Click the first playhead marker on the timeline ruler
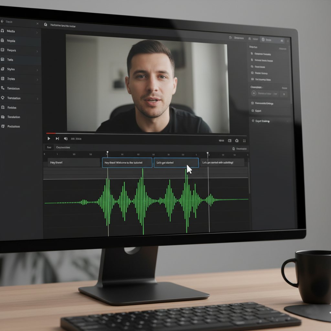This screenshot has width=331, height=331. click(x=107, y=152)
